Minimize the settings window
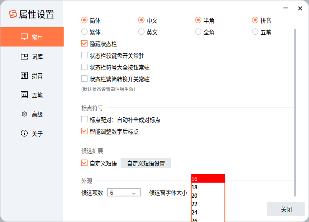This screenshot has width=309, height=222. tap(286, 8)
